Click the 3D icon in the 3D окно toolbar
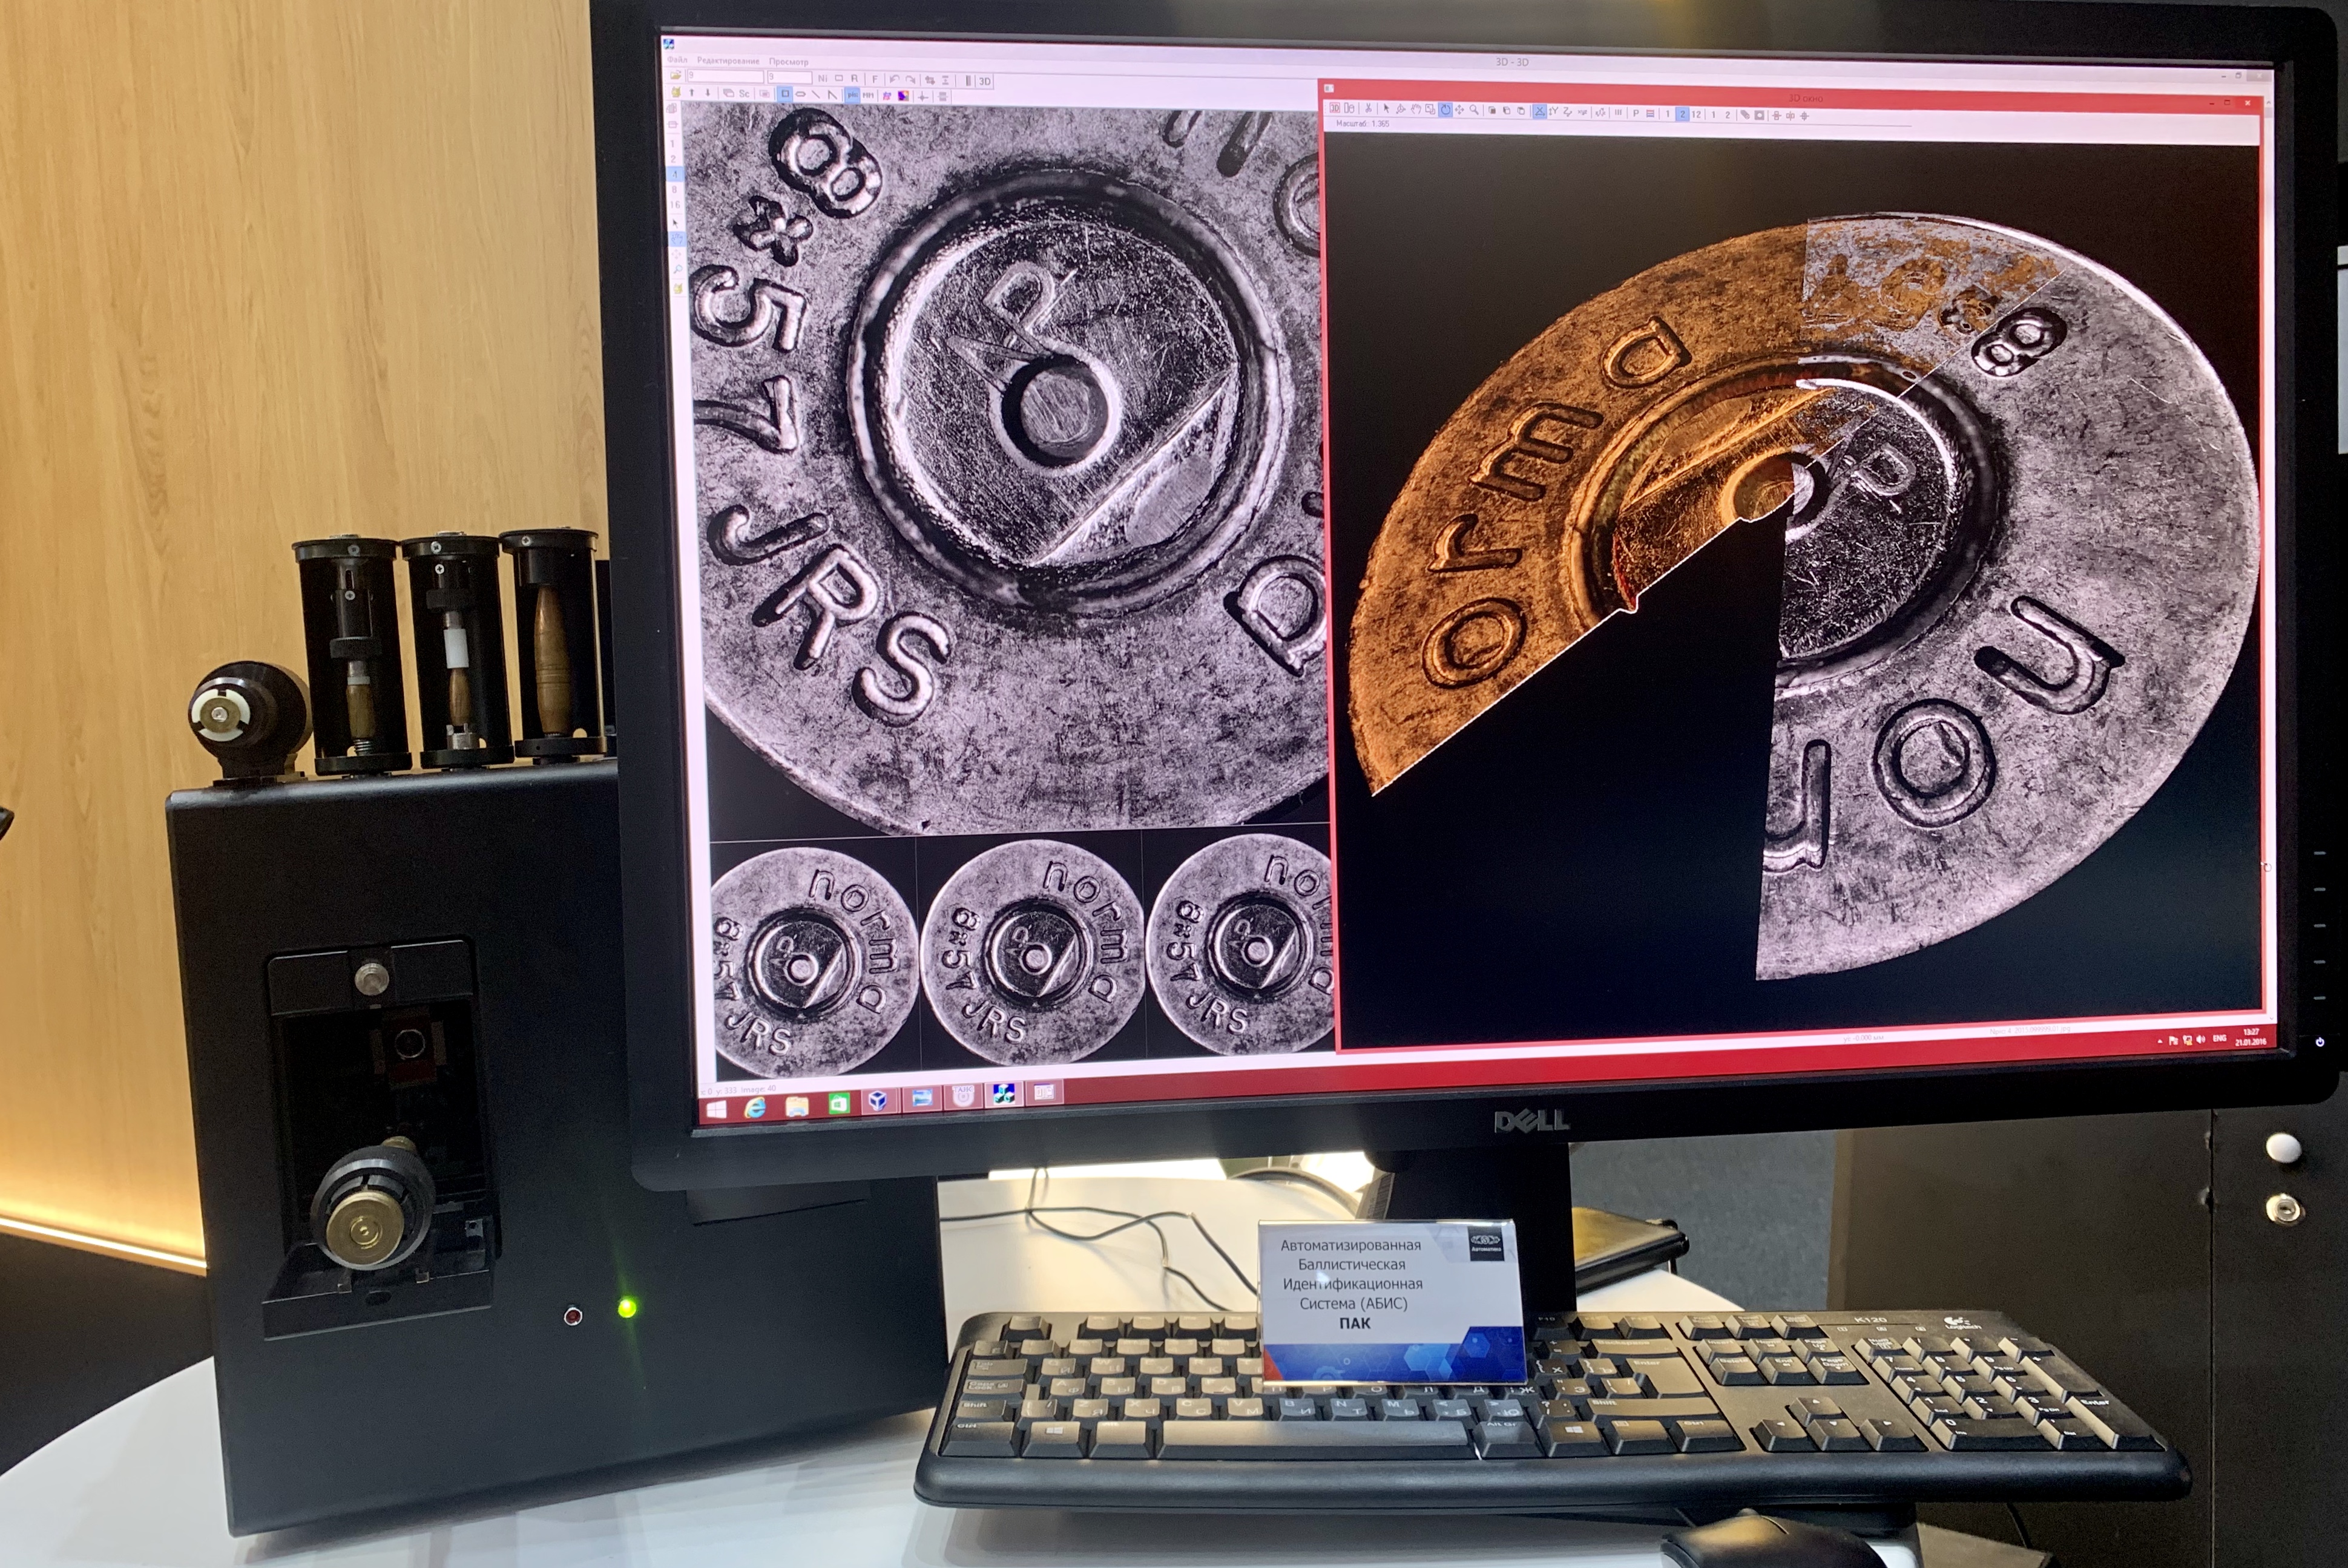 coord(1335,109)
